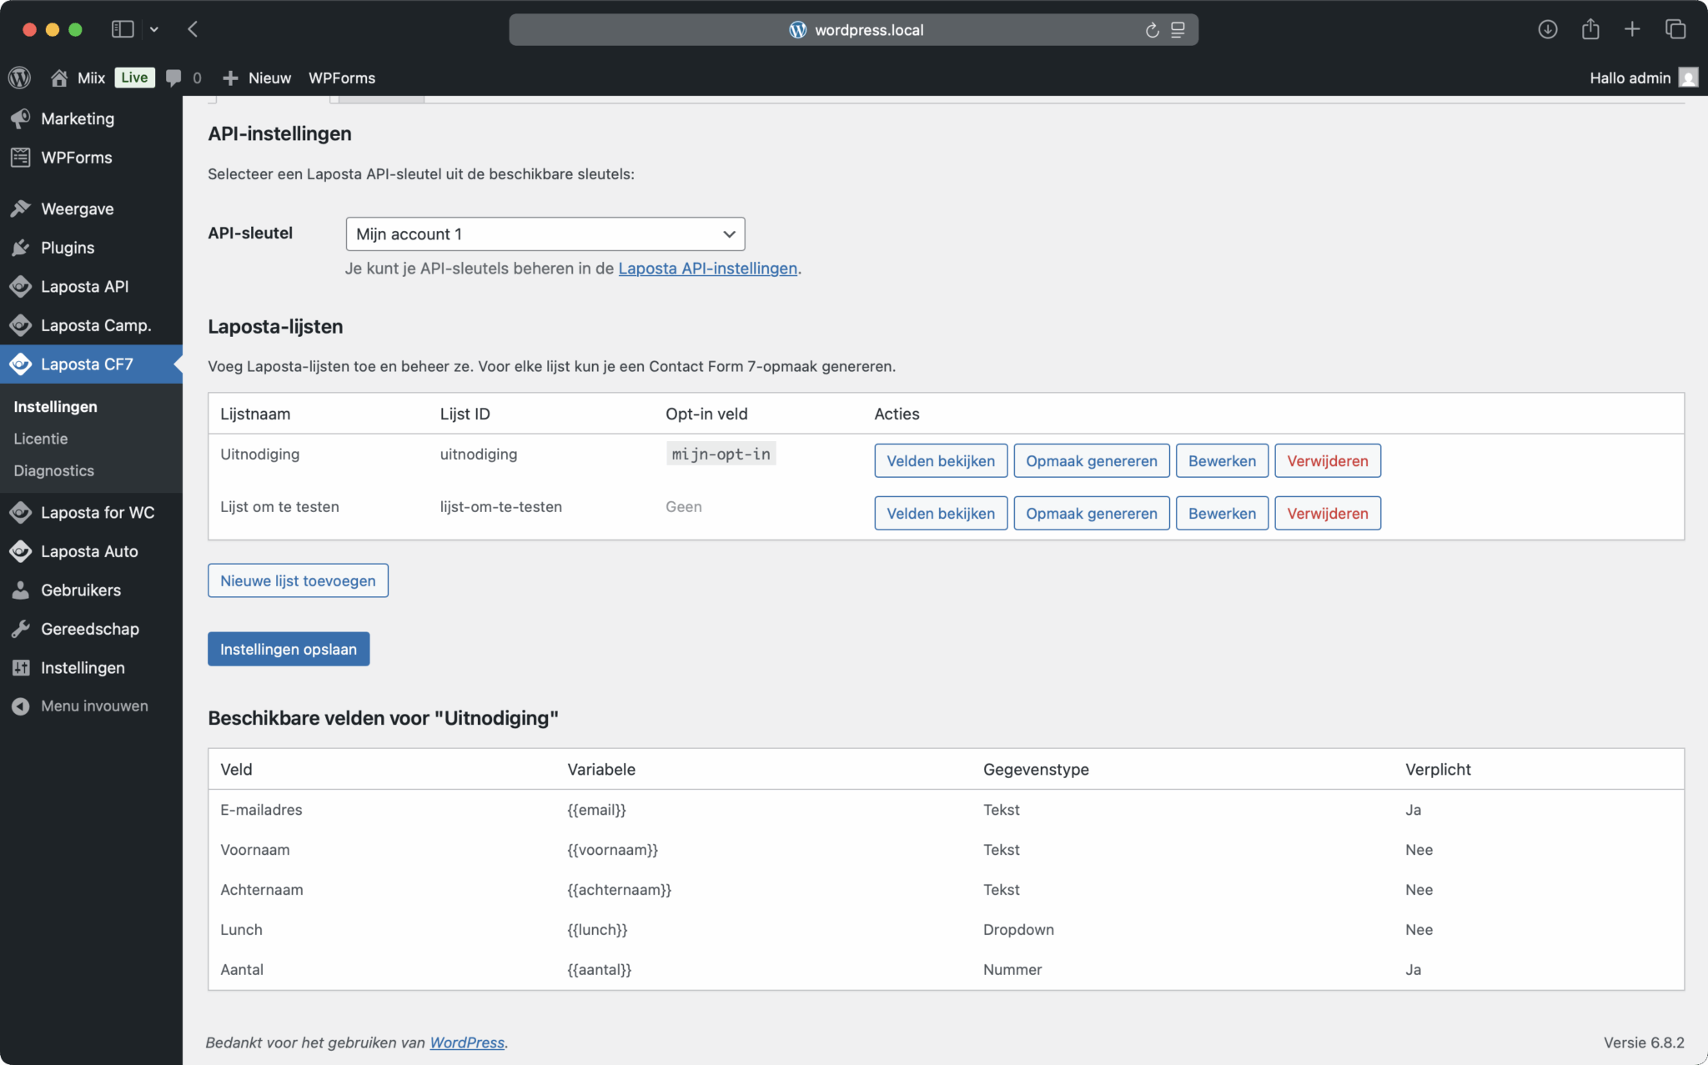Go back with the browser back arrow
This screenshot has width=1708, height=1065.
pyautogui.click(x=193, y=29)
